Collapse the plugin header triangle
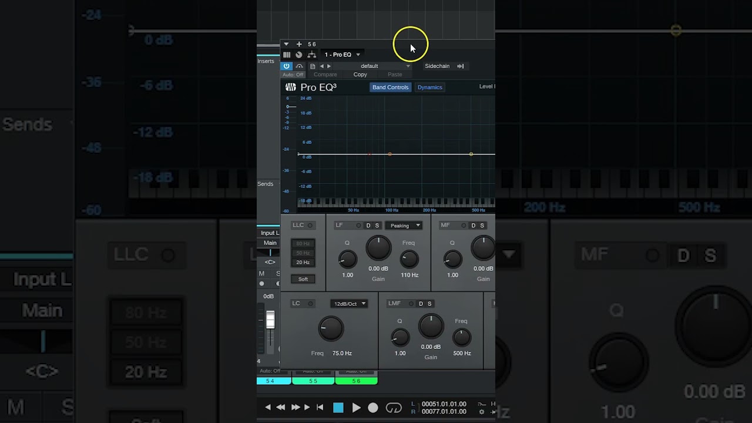Viewport: 752px width, 423px height. (x=286, y=44)
